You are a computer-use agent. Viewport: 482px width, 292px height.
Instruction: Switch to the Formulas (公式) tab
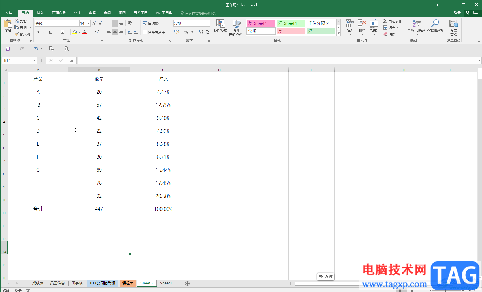pos(77,13)
